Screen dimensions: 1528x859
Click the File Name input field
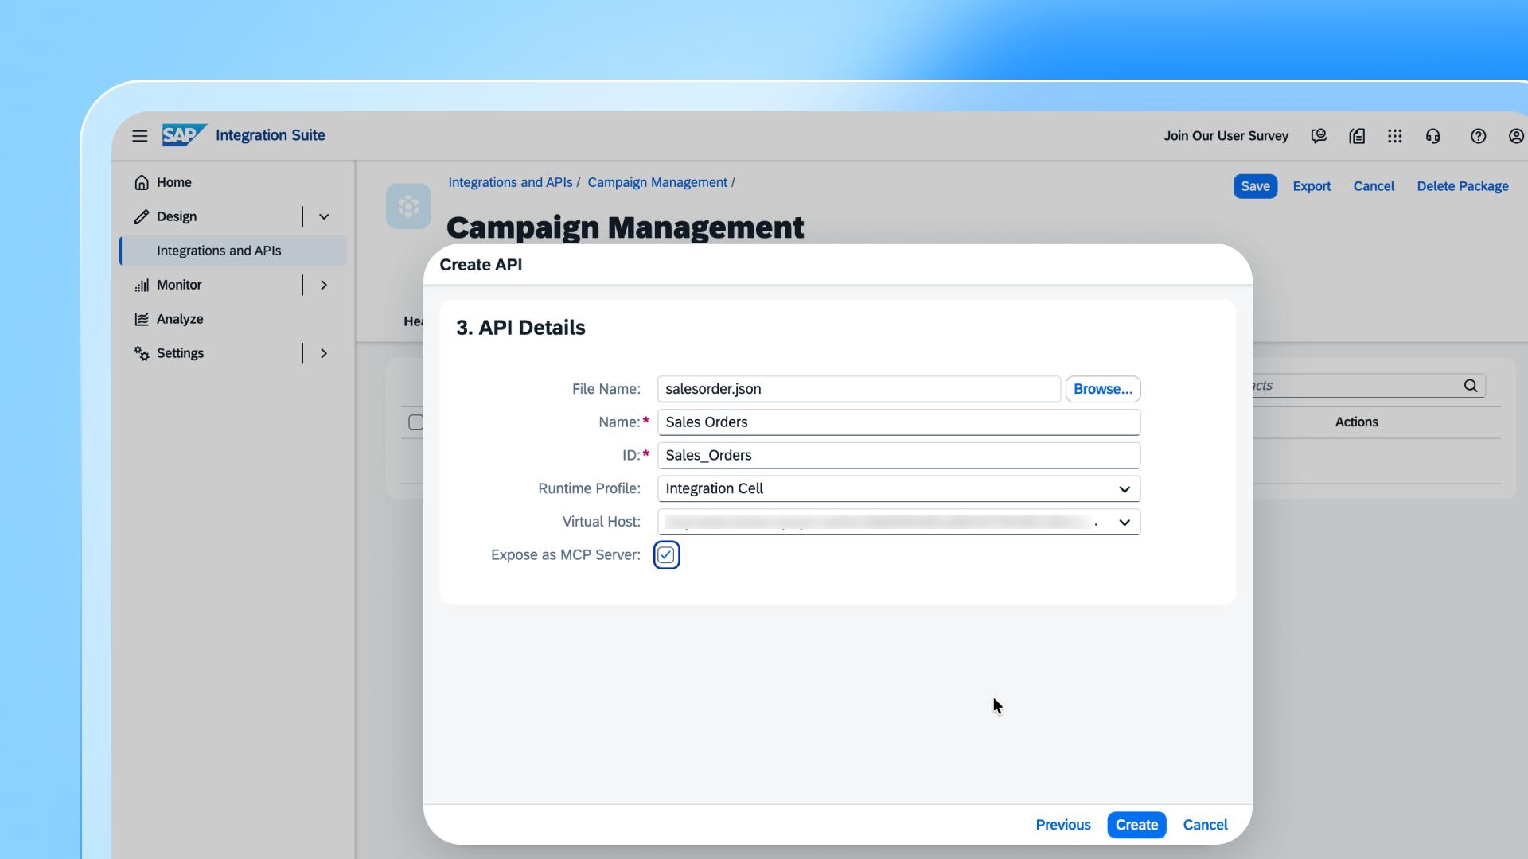[x=859, y=389]
